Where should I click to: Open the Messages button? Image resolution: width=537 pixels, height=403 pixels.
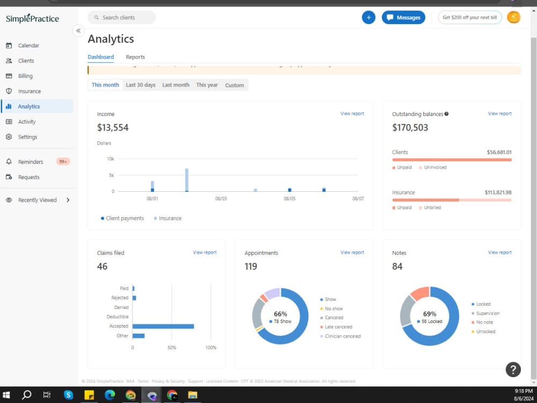click(x=403, y=18)
